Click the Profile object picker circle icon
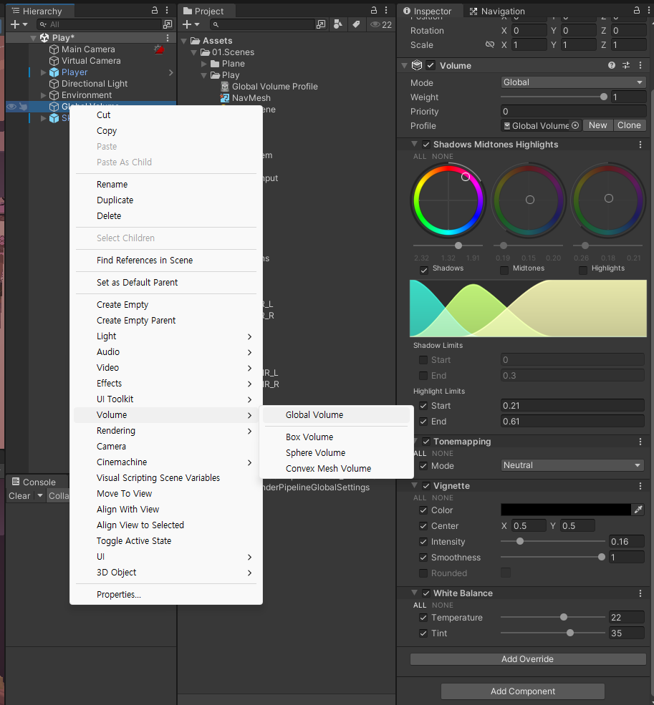This screenshot has width=654, height=705. (575, 125)
